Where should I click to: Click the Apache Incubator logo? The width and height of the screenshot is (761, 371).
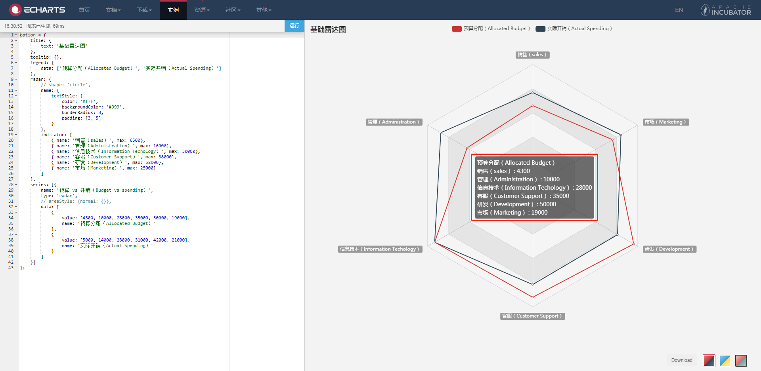coord(725,10)
